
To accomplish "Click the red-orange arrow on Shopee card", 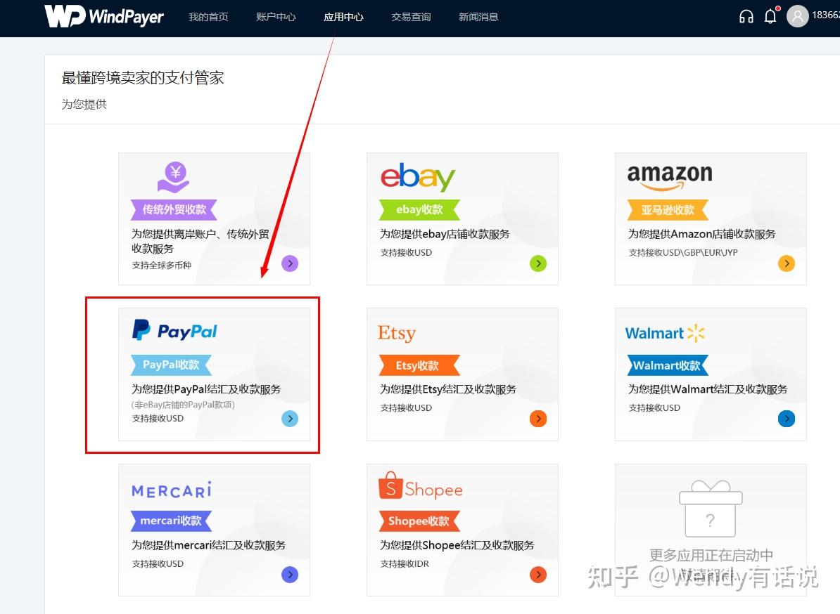I will point(538,575).
